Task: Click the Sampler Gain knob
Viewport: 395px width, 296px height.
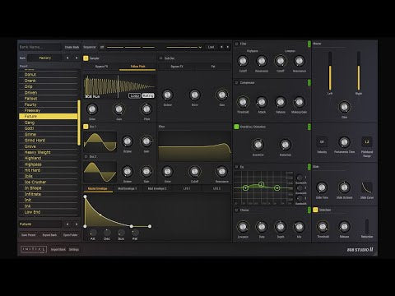Action: click(x=118, y=109)
